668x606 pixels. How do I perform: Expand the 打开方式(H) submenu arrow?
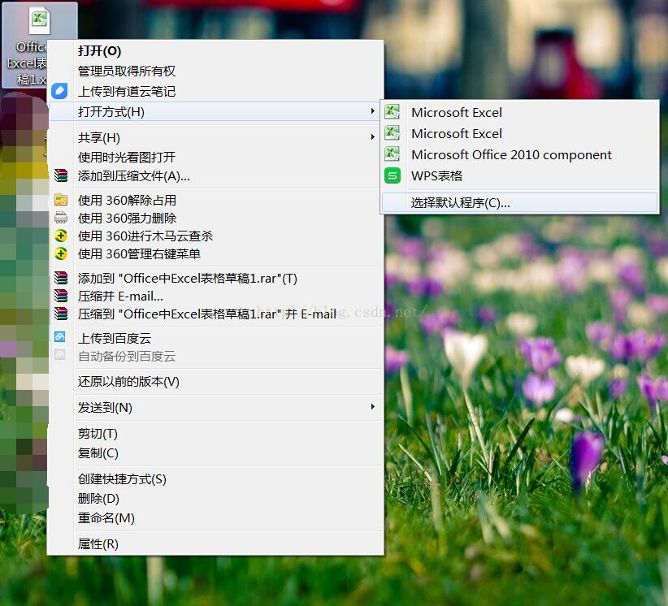click(x=372, y=111)
